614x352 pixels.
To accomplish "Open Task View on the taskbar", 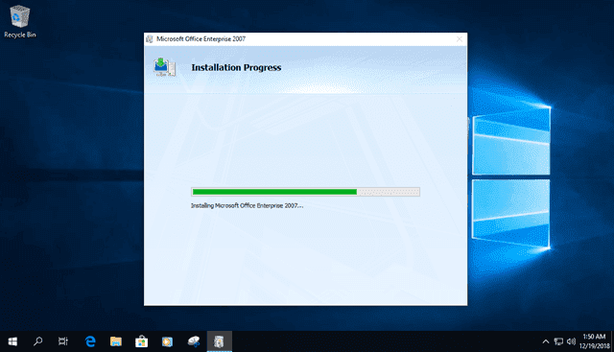I will click(x=63, y=341).
